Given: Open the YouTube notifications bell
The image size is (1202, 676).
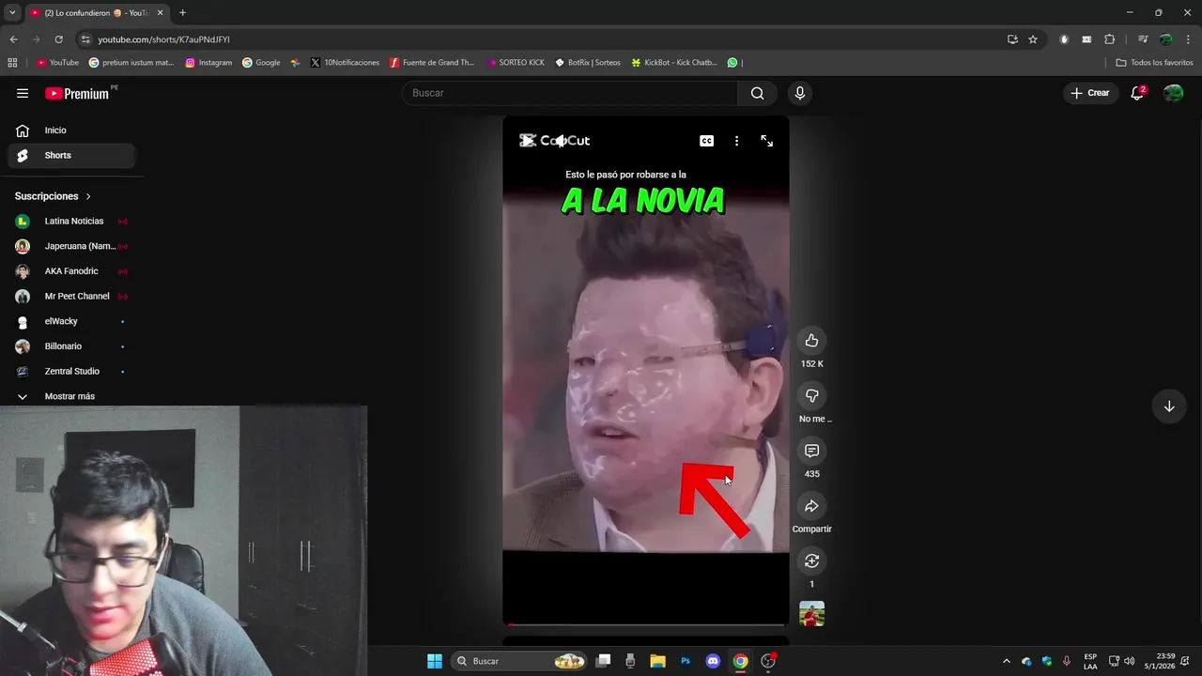Looking at the screenshot, I should (1137, 93).
